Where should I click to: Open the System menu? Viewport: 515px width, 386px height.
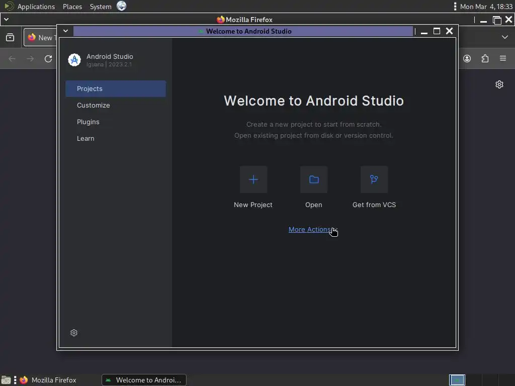point(101,7)
